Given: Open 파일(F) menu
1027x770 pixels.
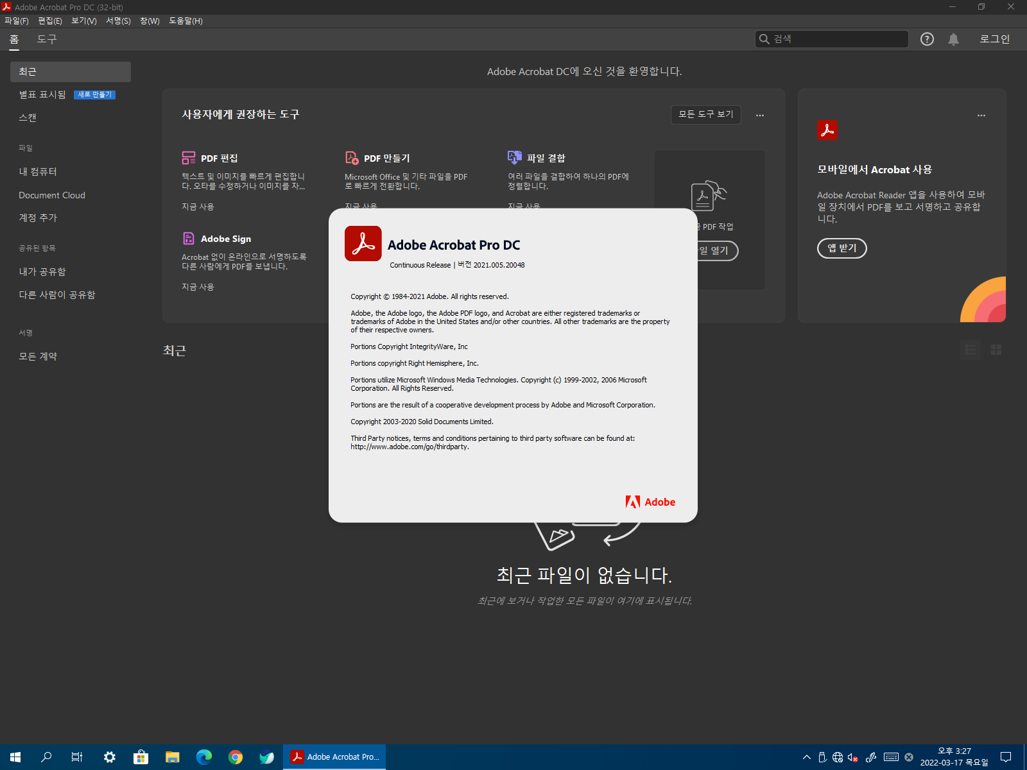Looking at the screenshot, I should click(x=17, y=21).
